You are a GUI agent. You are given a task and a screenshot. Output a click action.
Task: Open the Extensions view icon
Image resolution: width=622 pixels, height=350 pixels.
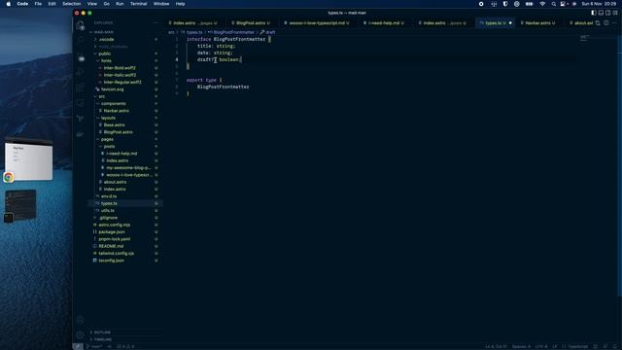(x=80, y=87)
